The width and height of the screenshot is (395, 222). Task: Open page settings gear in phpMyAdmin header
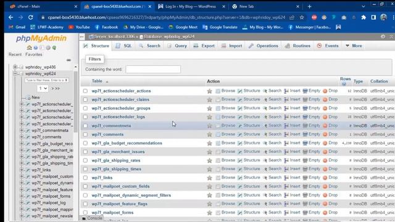[x=383, y=37]
